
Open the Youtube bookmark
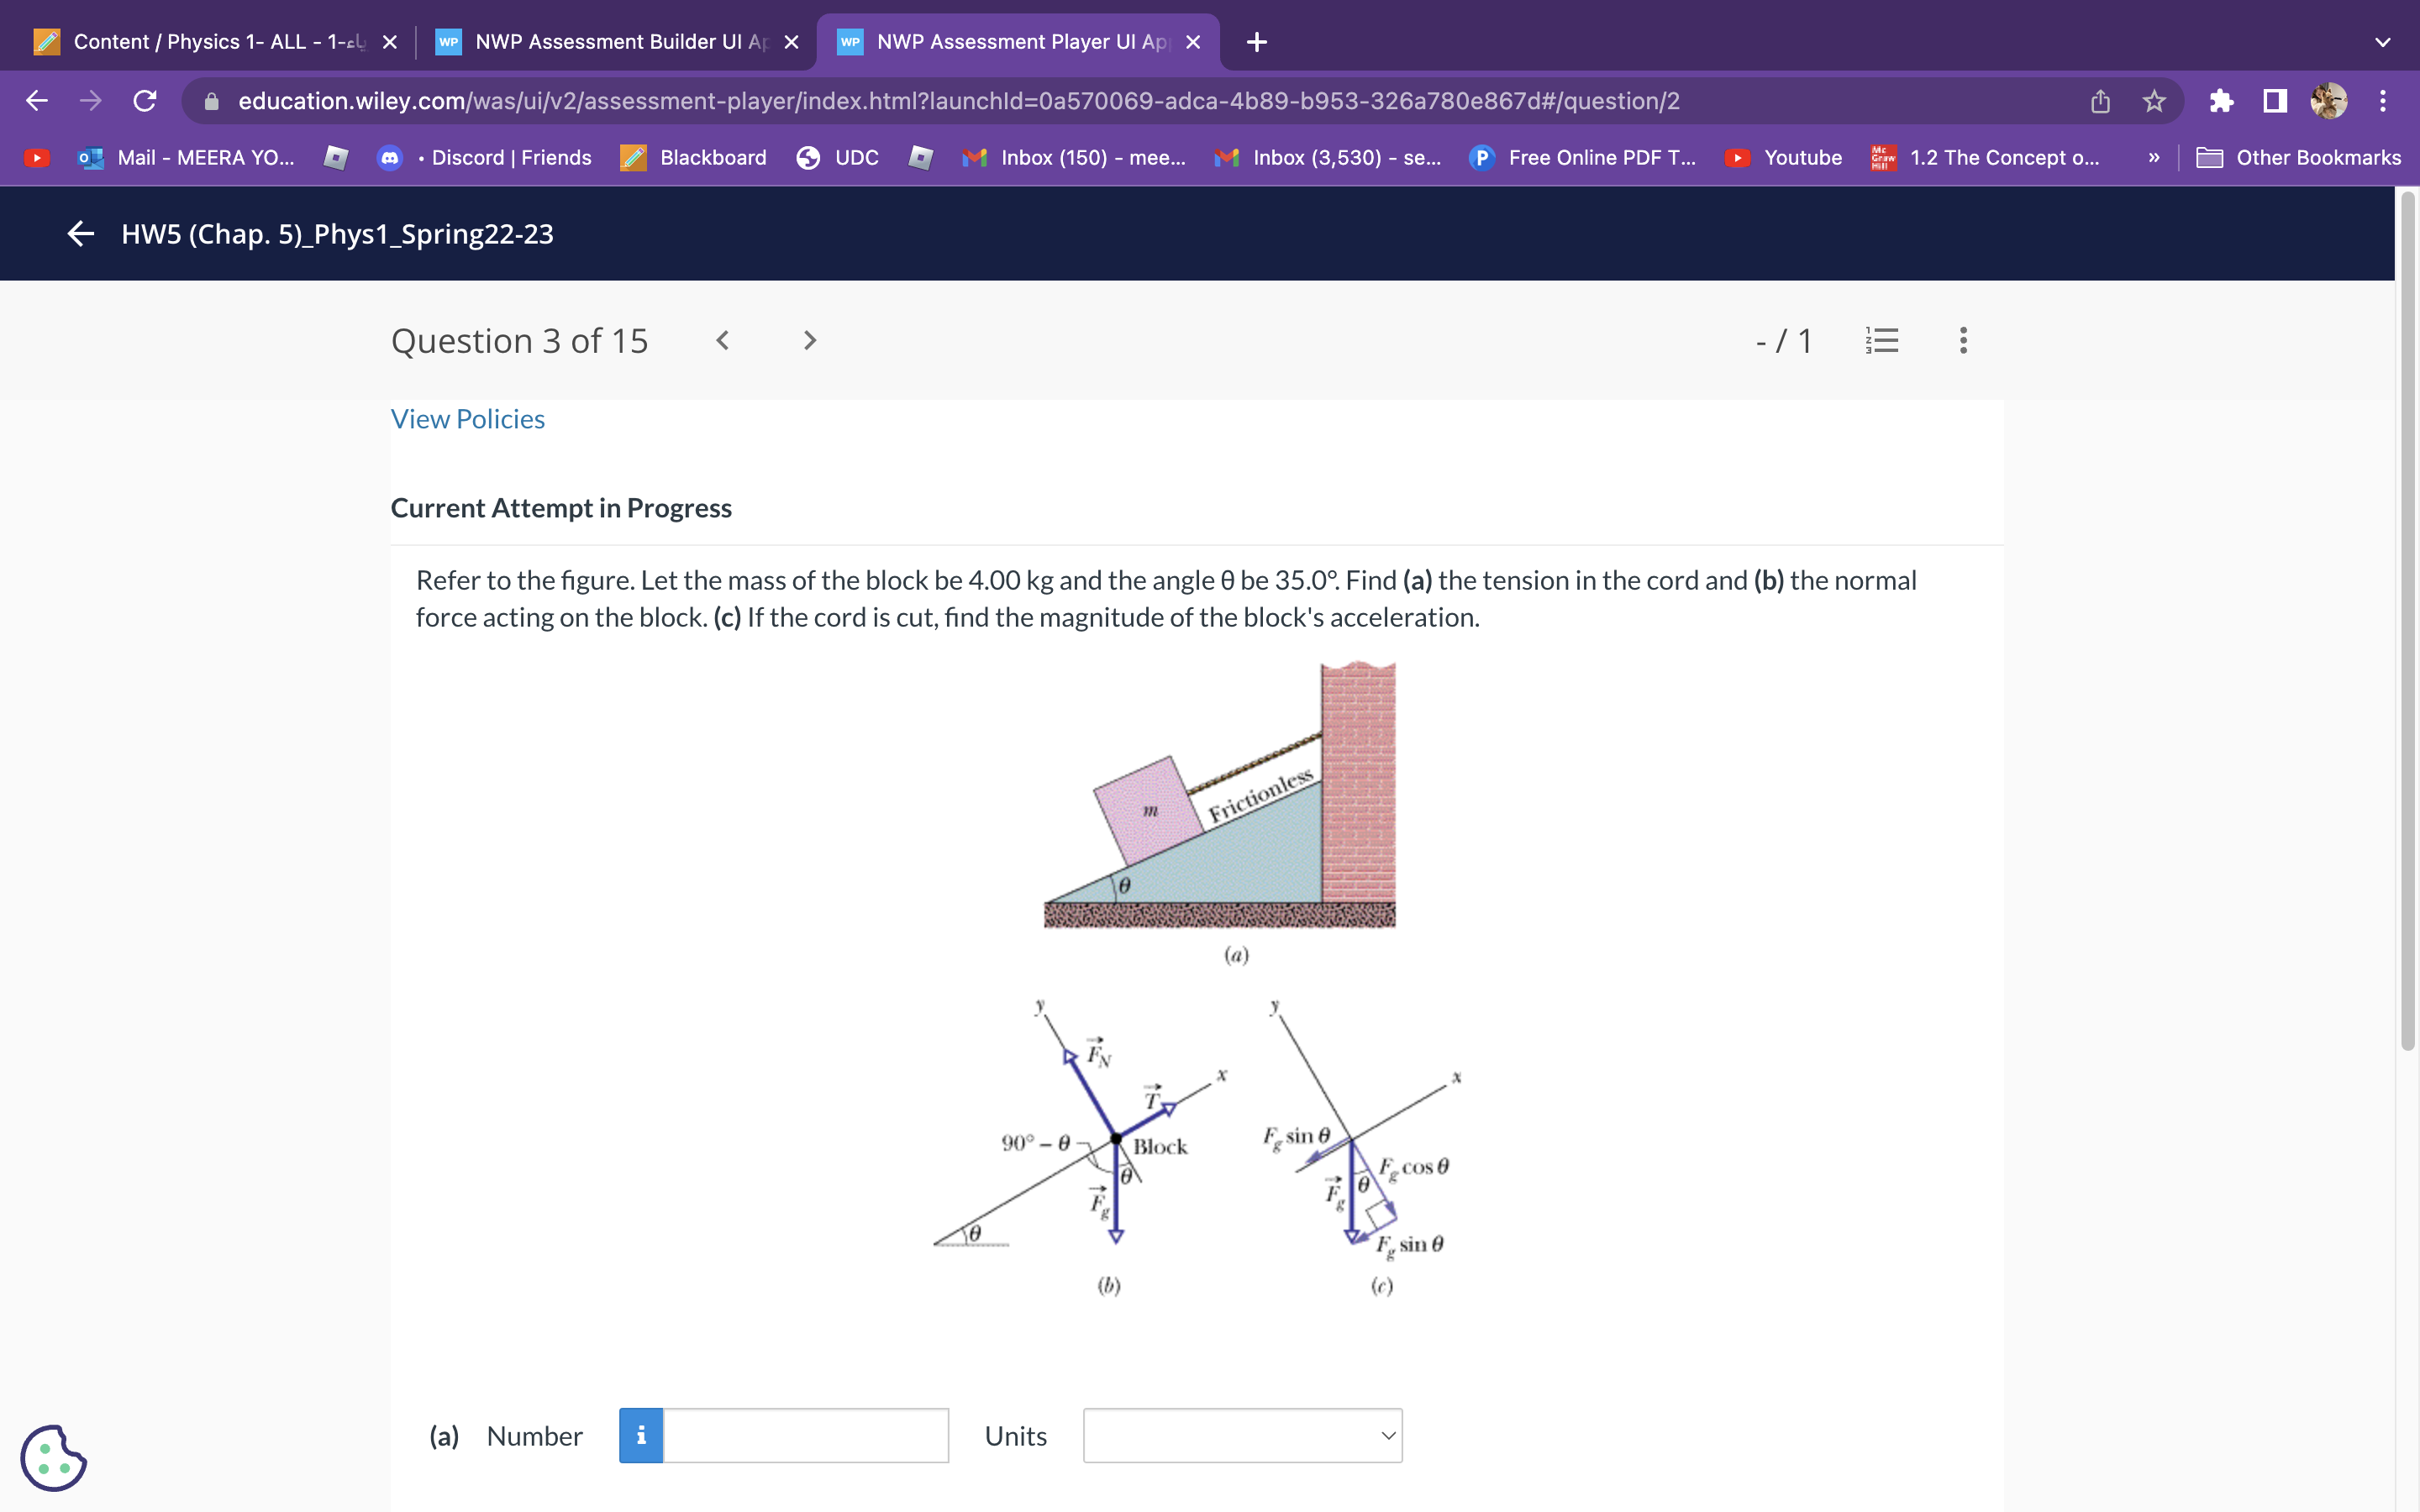[1800, 157]
